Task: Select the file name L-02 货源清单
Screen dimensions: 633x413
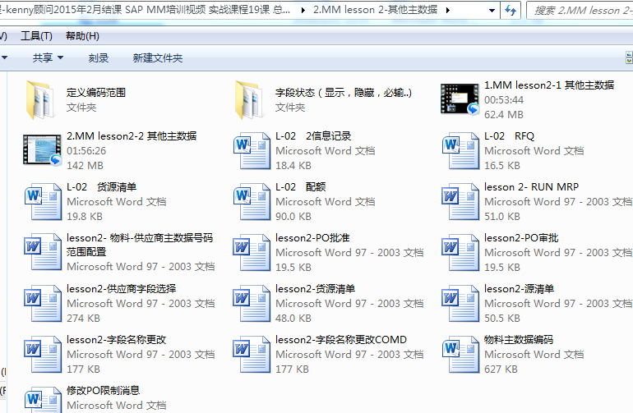Action: (x=102, y=186)
